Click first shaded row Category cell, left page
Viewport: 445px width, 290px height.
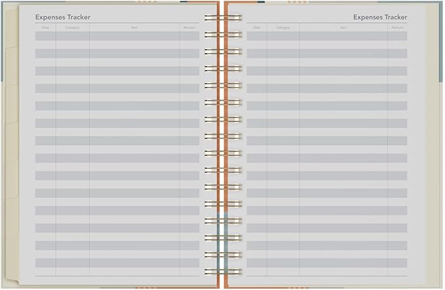tap(72, 36)
